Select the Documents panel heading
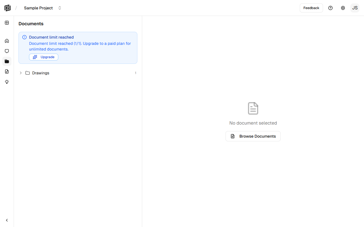 [x=31, y=24]
